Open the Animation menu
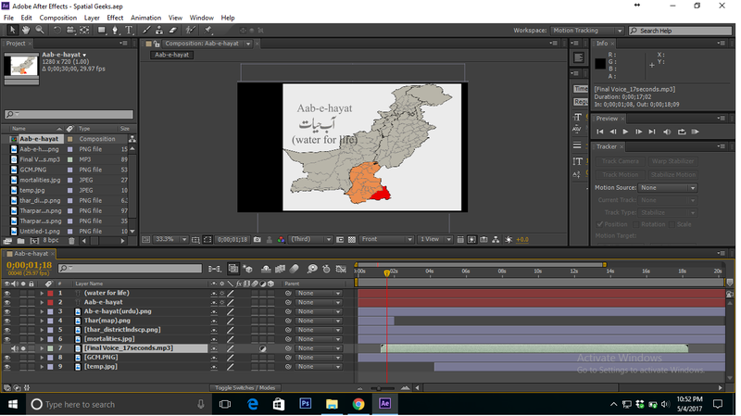The image size is (741, 416). (x=145, y=18)
